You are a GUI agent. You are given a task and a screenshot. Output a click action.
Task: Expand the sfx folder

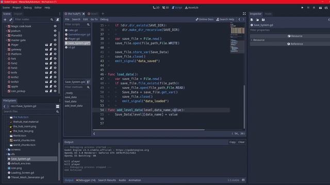6,154
